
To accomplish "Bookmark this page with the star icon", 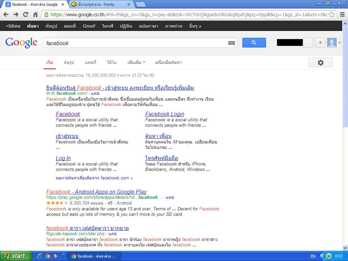I will click(331, 15).
